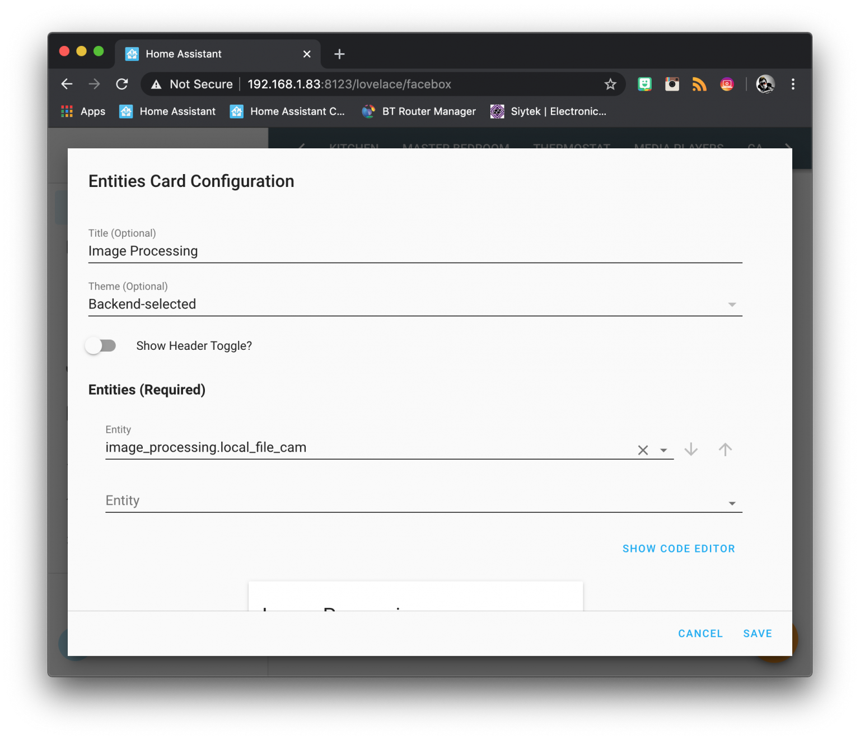Open the RSS feed extension icon
This screenshot has height=740, width=860.
(x=699, y=84)
